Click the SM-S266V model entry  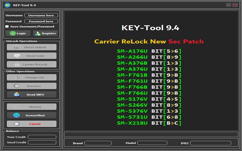pyautogui.click(x=132, y=105)
